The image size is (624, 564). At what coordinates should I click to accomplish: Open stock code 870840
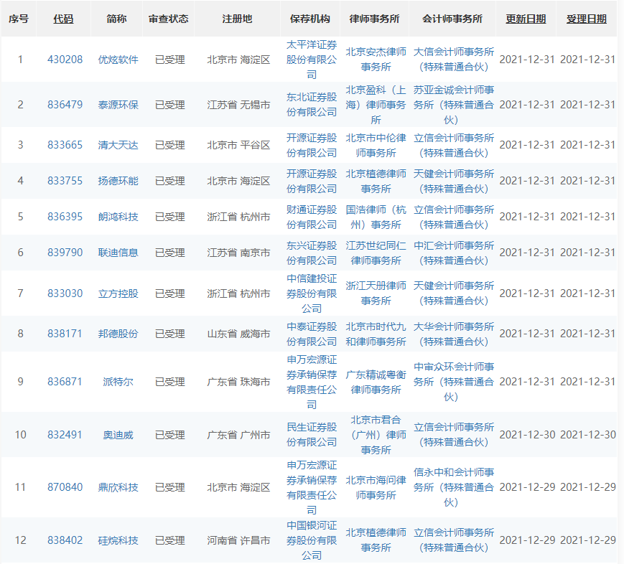coord(65,487)
